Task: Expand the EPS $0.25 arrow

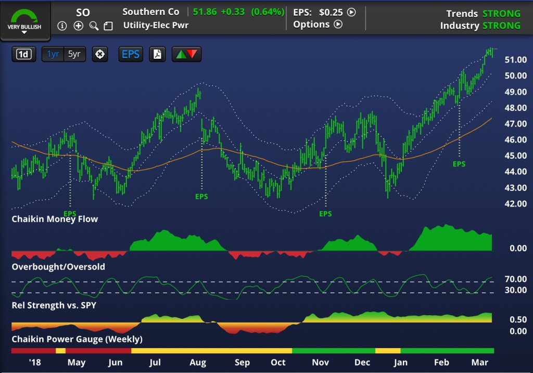Action: point(351,11)
